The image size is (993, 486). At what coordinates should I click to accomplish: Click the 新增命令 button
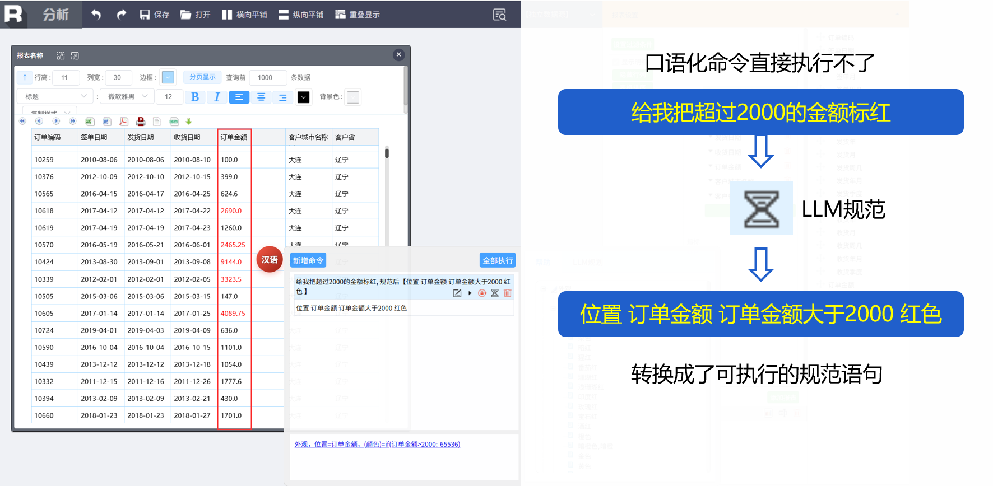[308, 260]
